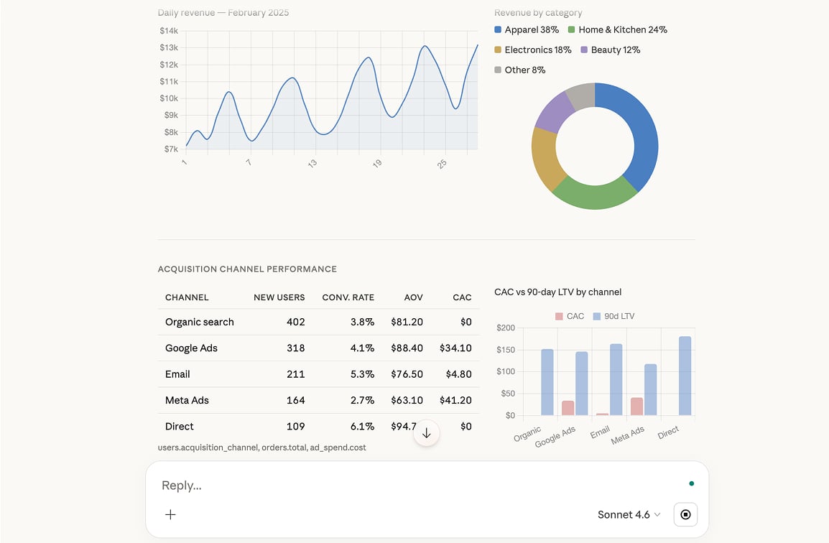Toggle the Other 8% legend item

(519, 70)
